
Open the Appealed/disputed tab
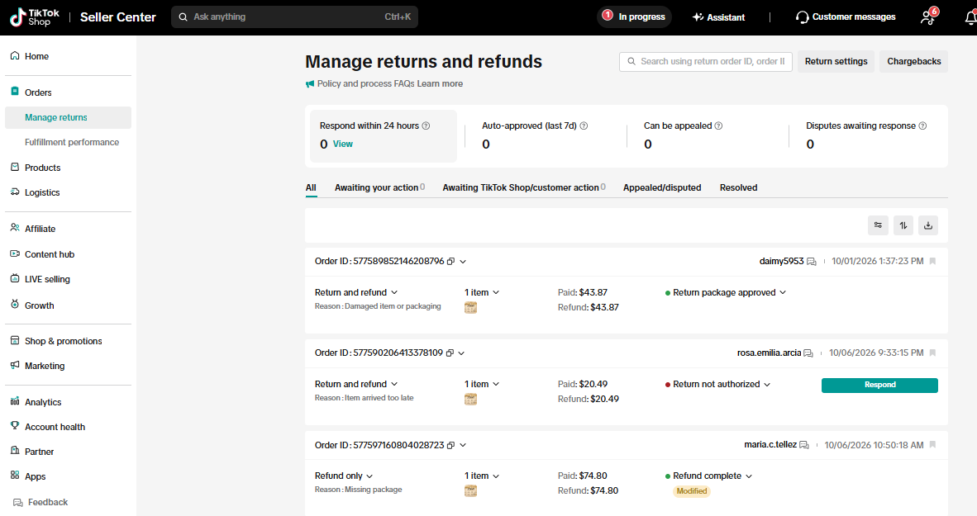662,187
